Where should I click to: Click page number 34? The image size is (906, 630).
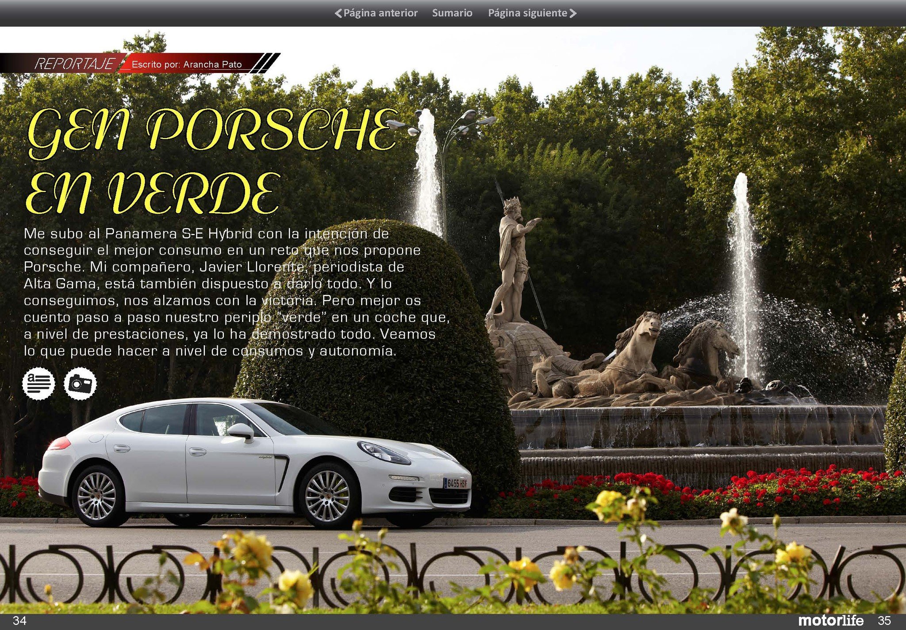(19, 620)
